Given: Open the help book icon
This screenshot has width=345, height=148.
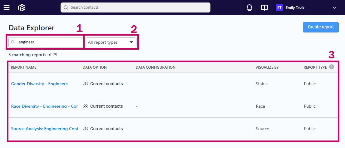Looking at the screenshot, I should coord(264,8).
